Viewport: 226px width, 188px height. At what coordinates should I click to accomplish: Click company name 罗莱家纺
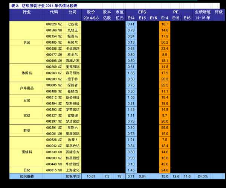72,109
